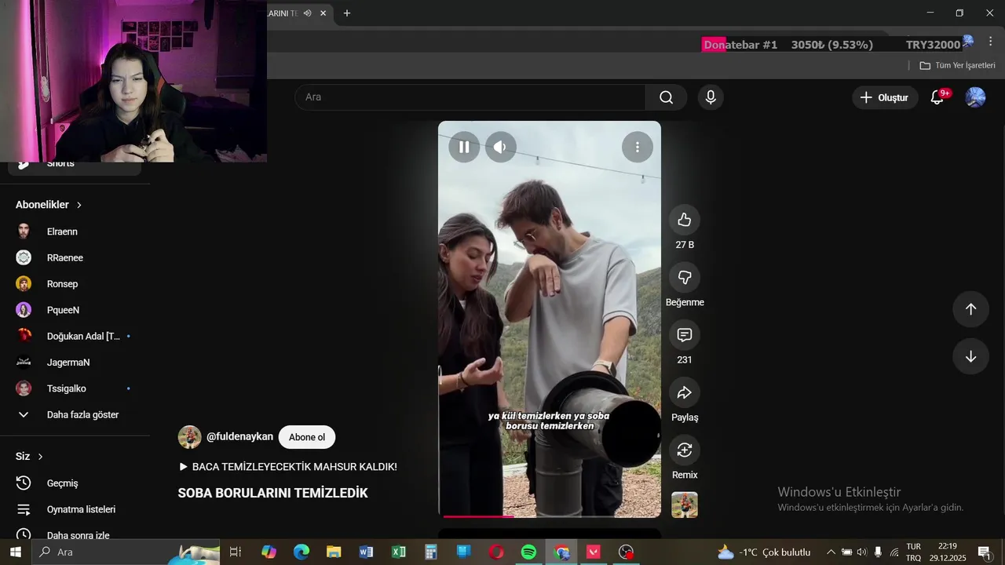The height and width of the screenshot is (565, 1005).
Task: Open Oynatma listeleri playlists
Action: pos(75,509)
